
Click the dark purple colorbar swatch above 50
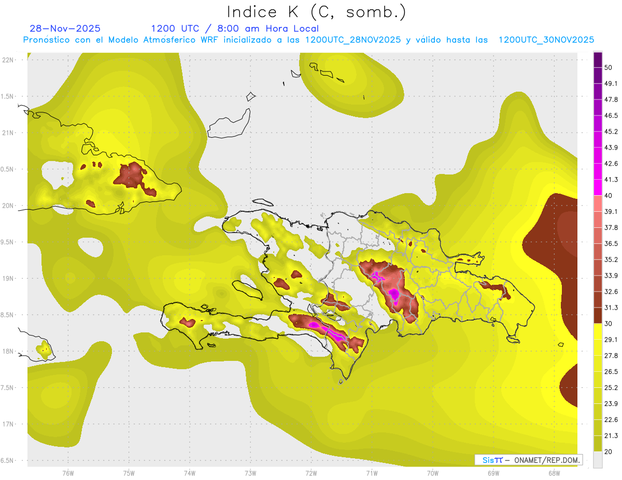click(598, 60)
